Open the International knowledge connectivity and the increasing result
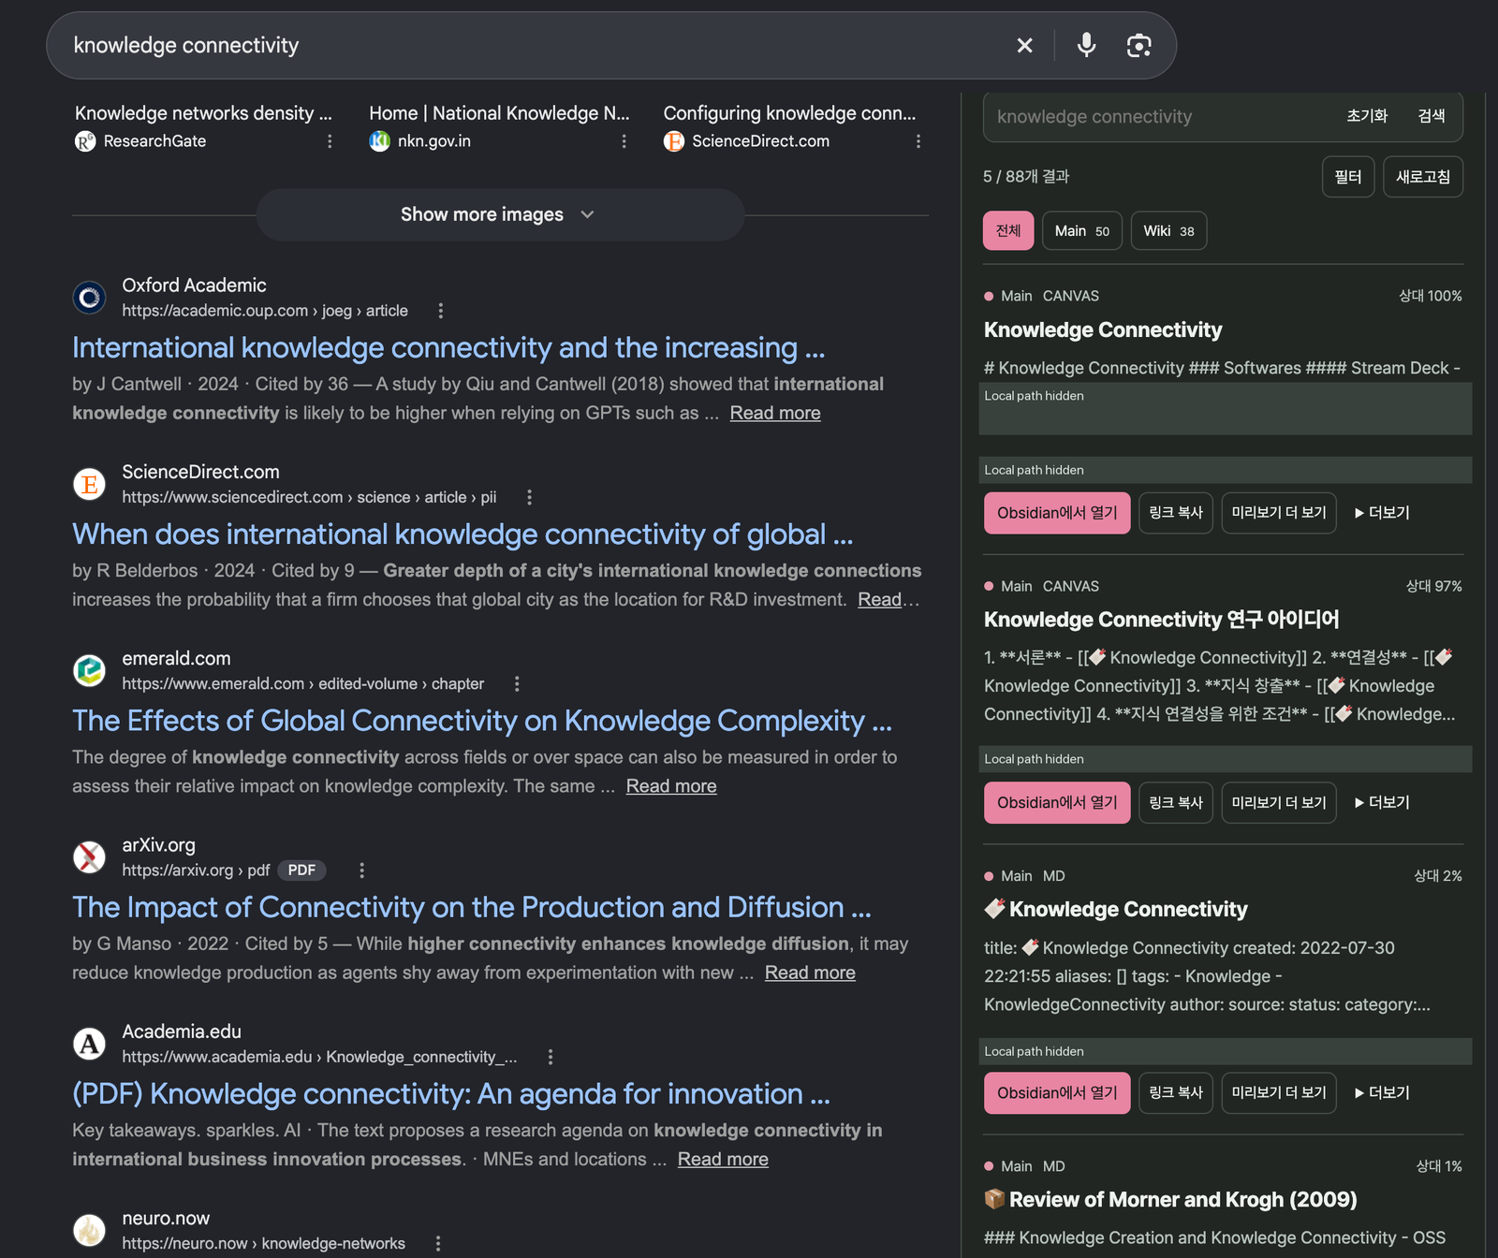1498x1258 pixels. coord(448,348)
